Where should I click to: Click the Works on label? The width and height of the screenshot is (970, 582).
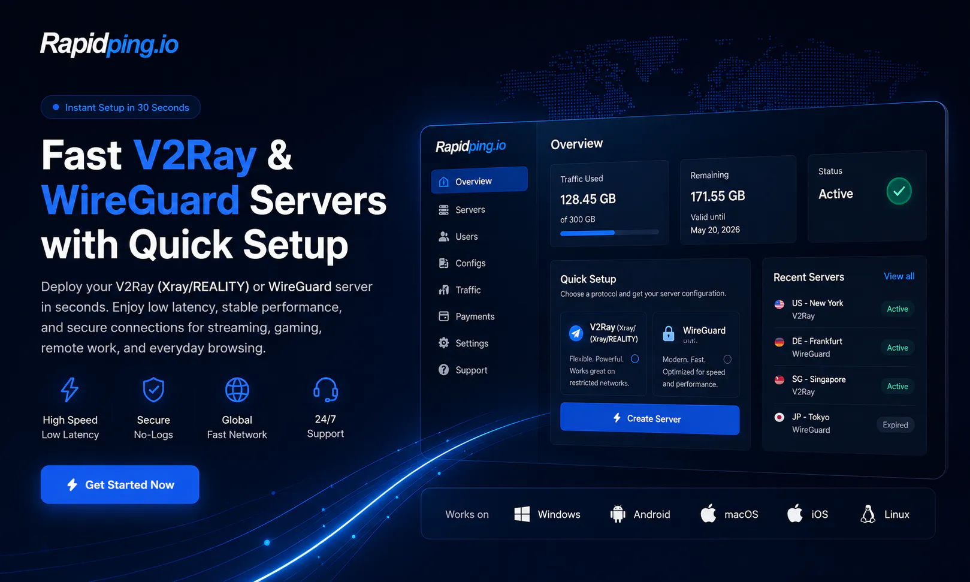467,514
